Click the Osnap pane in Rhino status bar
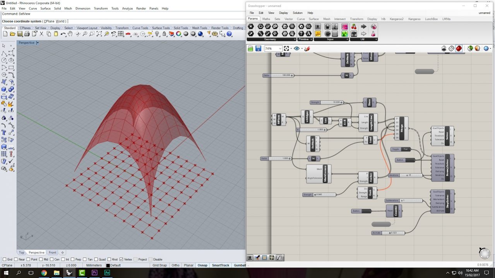The image size is (495, 278). point(202,265)
